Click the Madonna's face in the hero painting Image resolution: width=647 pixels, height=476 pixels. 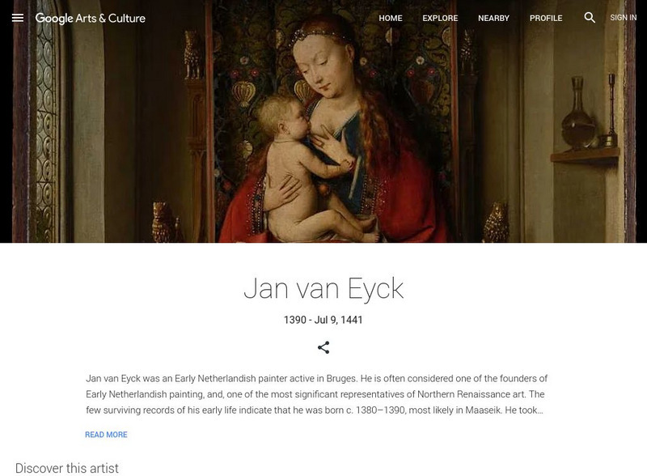tap(323, 68)
